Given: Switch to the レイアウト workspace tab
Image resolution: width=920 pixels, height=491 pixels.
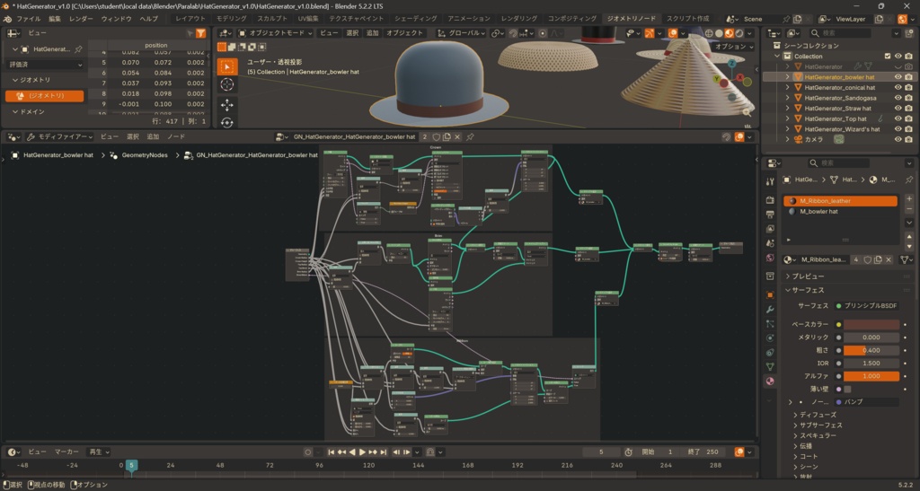Looking at the screenshot, I should (x=190, y=19).
